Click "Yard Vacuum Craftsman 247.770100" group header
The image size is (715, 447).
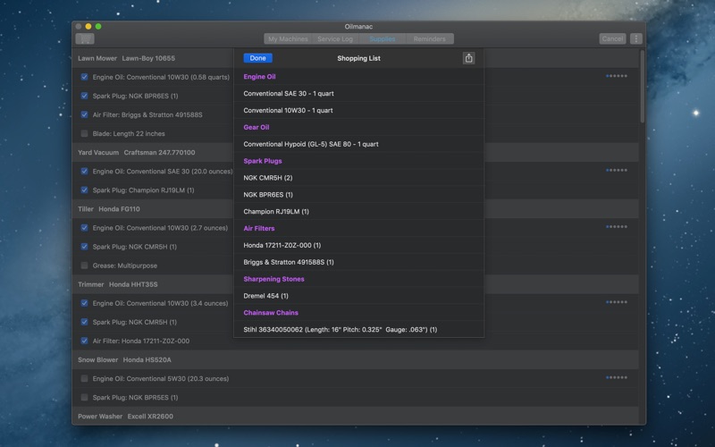coord(137,152)
